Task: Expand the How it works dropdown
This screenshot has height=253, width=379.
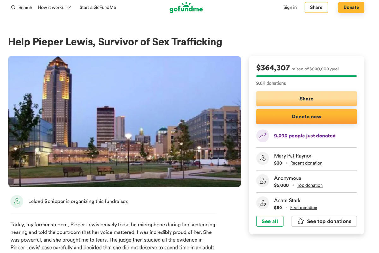Action: (x=54, y=7)
